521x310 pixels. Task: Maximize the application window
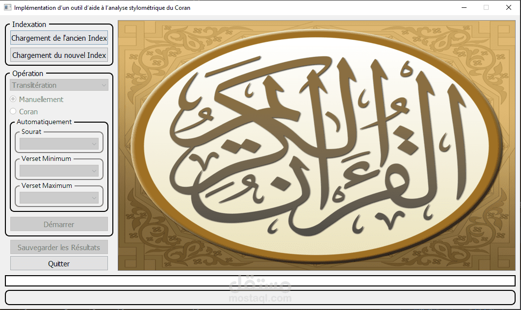[x=486, y=7]
